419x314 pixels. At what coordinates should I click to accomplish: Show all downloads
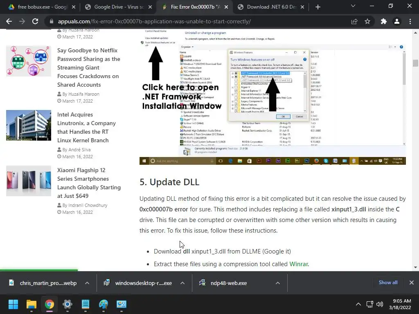click(388, 283)
